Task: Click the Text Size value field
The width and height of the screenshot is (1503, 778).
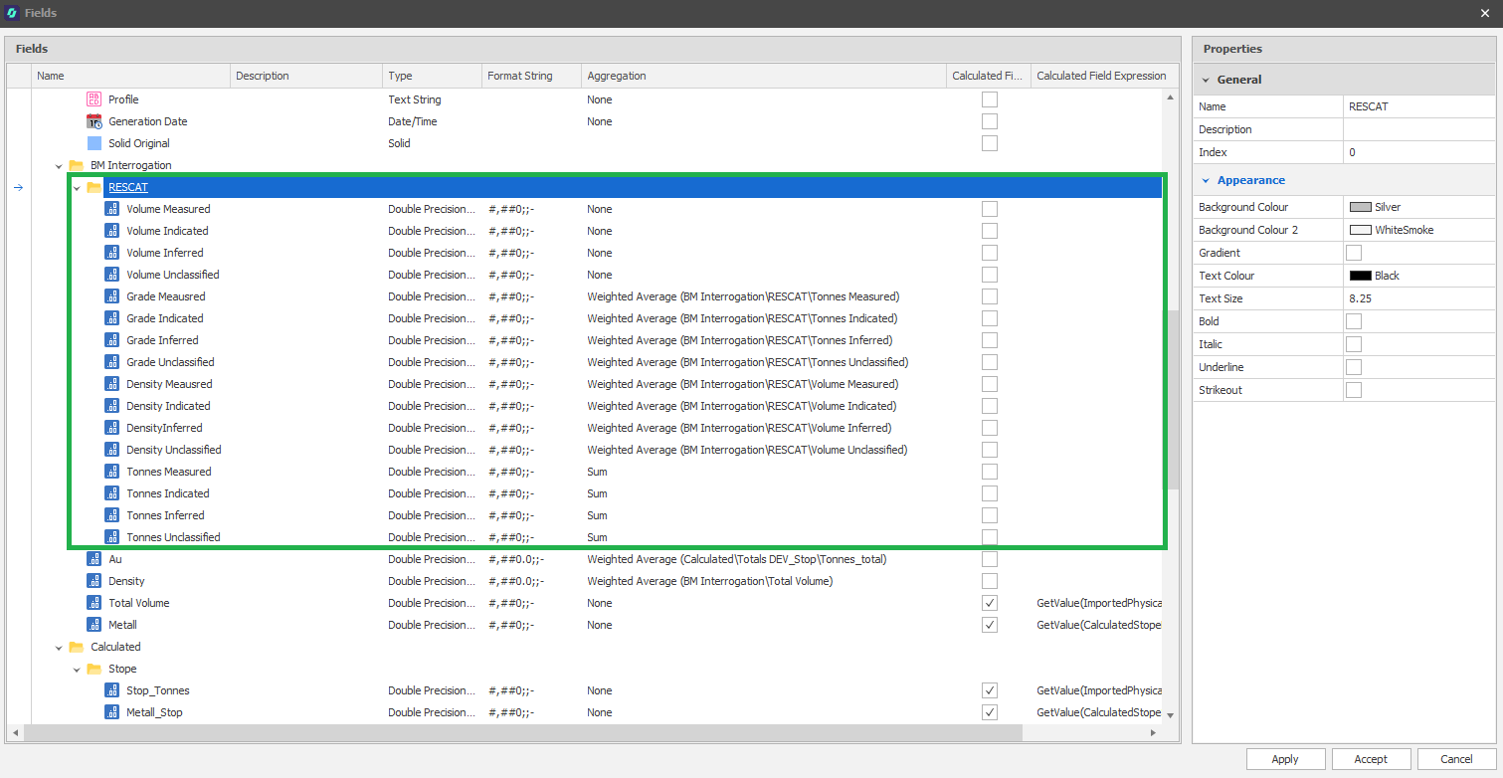Action: click(1417, 298)
